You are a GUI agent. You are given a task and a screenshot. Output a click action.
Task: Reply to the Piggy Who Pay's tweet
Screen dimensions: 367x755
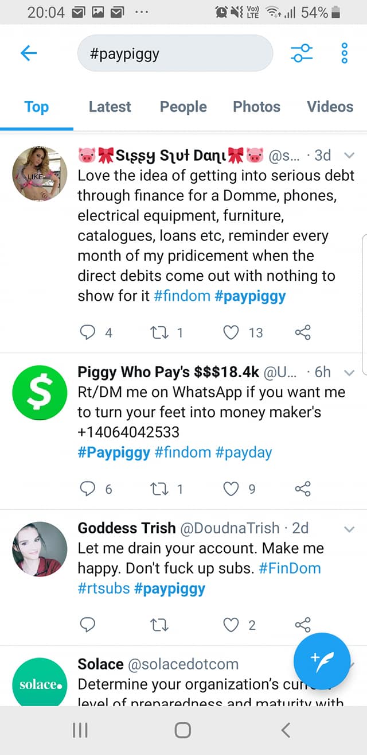(x=87, y=489)
